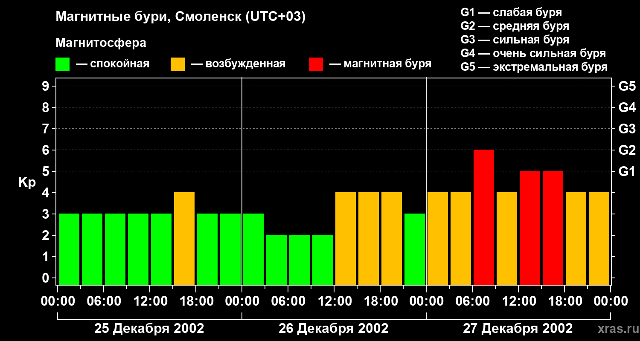
Task: Click the xras.ru watermark link
Action: click(617, 329)
